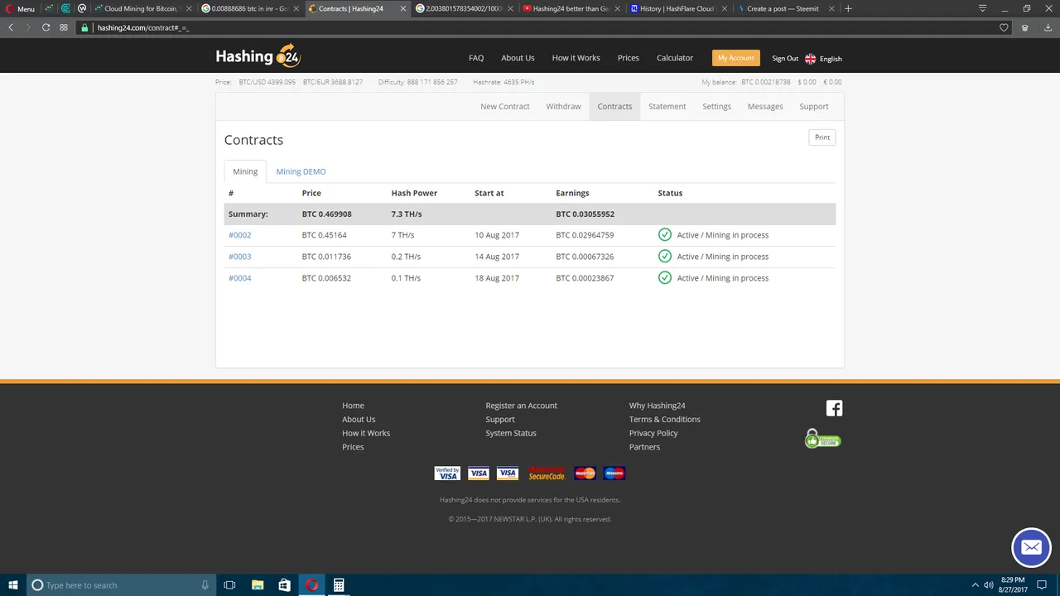Close the Contracts | Hashing24 tab
This screenshot has height=596, width=1060.
403,9
